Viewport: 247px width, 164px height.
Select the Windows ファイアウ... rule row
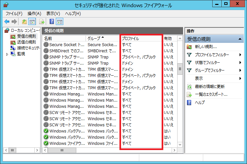pos(110,143)
